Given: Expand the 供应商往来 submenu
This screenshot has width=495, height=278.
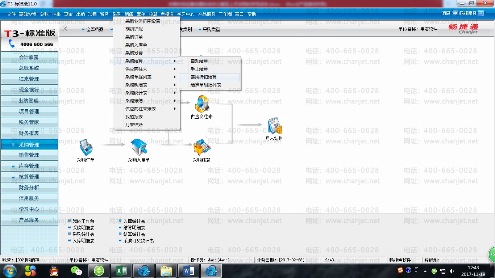Looking at the screenshot, I should click(147, 69).
